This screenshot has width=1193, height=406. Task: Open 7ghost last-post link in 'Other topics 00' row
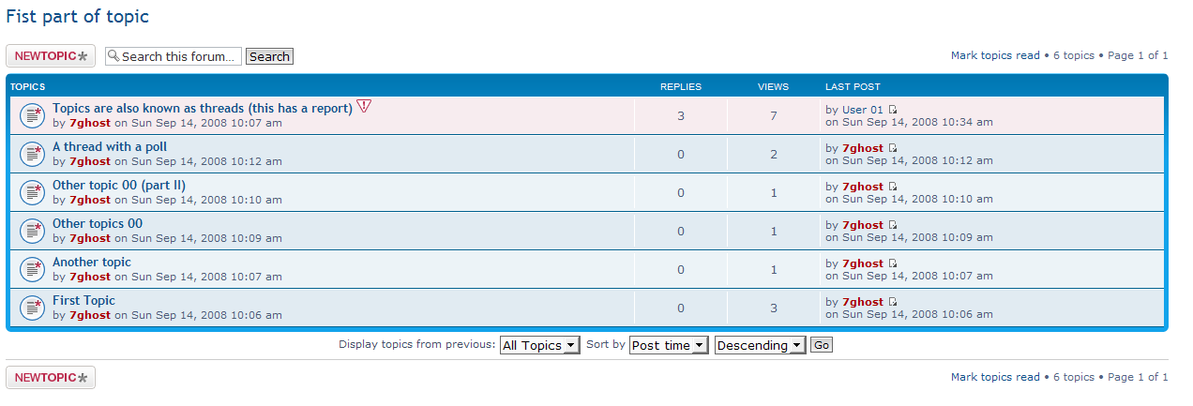coord(863,225)
